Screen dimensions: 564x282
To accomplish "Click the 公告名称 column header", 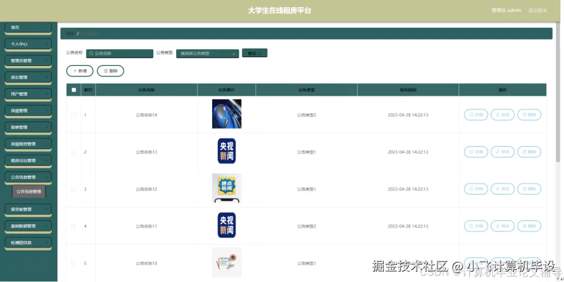I will (146, 90).
